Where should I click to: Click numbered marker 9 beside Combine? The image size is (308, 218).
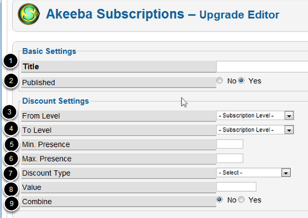[11, 204]
